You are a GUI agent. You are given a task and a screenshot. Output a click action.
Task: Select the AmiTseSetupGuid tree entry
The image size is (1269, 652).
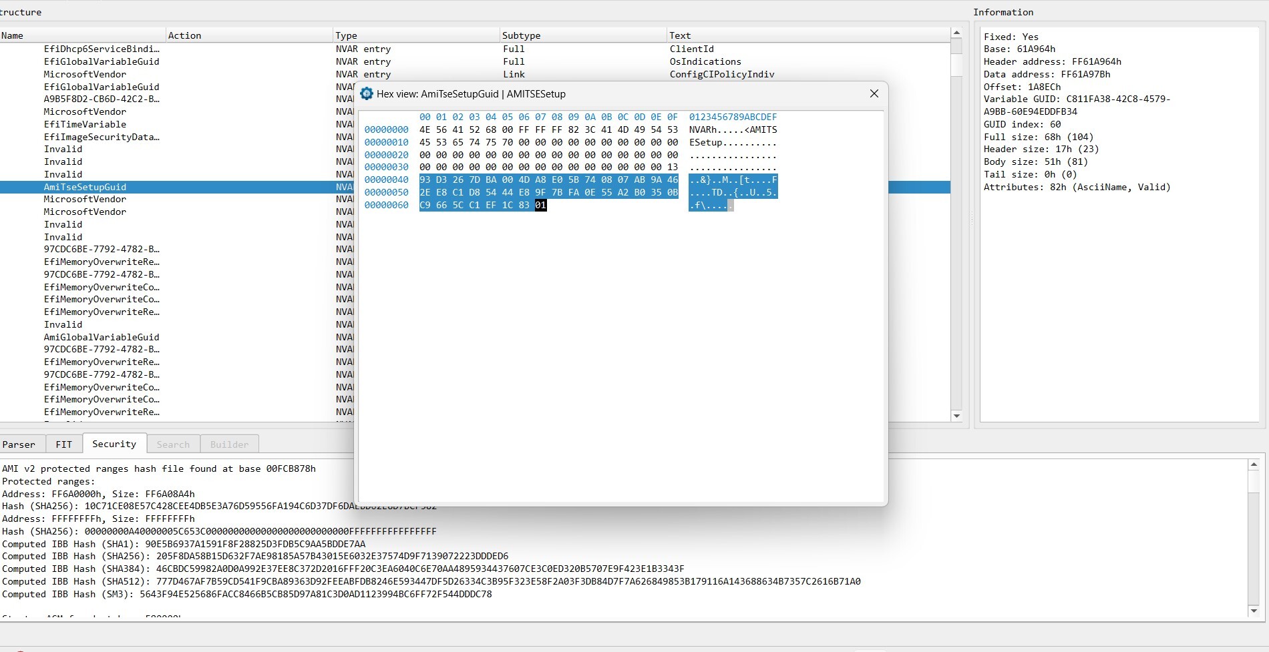85,188
